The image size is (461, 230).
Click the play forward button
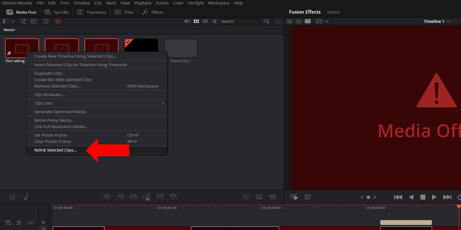434,197
